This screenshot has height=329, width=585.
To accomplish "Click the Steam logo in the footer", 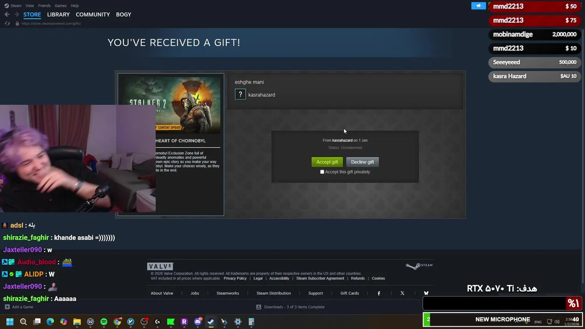I will point(419,265).
